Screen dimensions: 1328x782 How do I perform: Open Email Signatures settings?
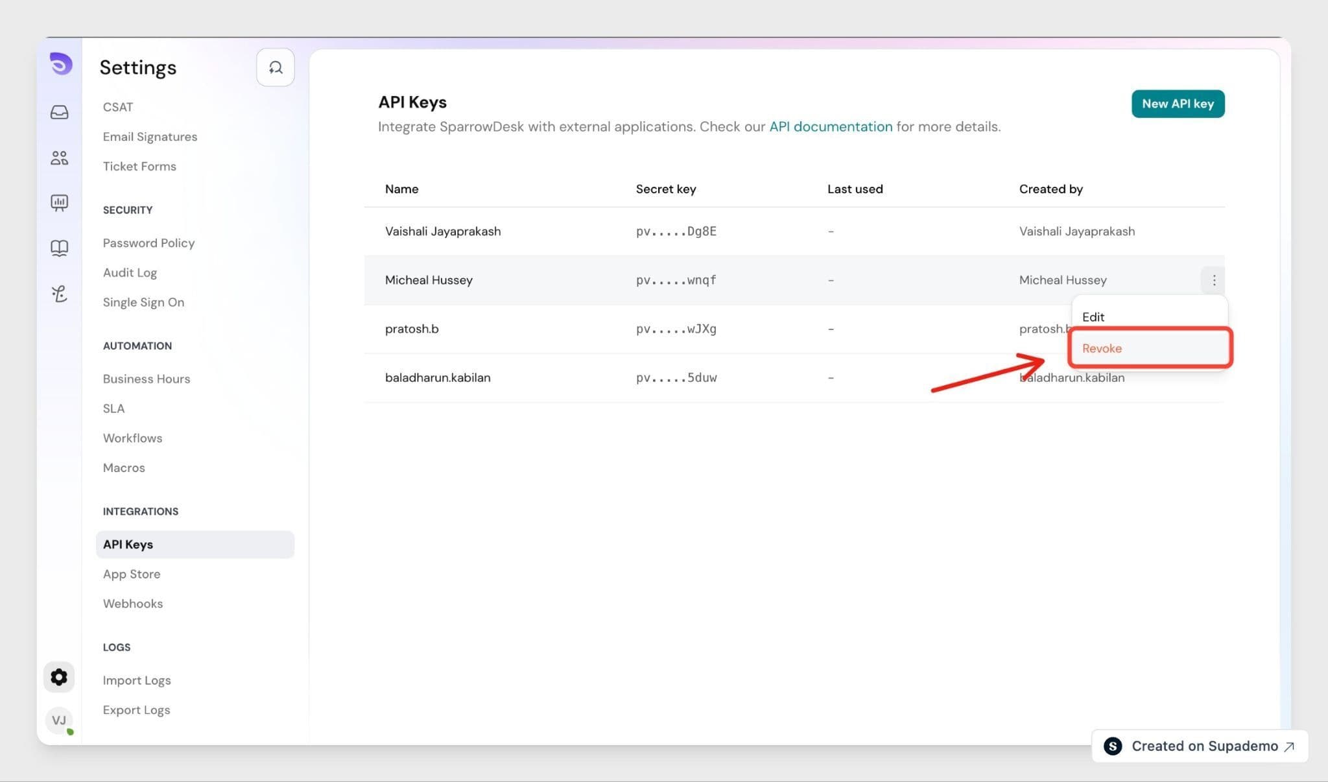[150, 137]
